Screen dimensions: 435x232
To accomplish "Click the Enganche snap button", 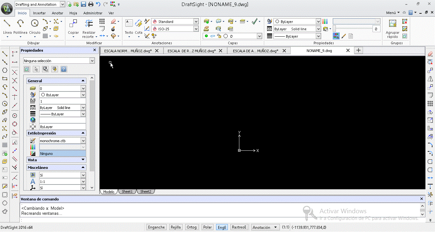I will [x=156, y=227].
